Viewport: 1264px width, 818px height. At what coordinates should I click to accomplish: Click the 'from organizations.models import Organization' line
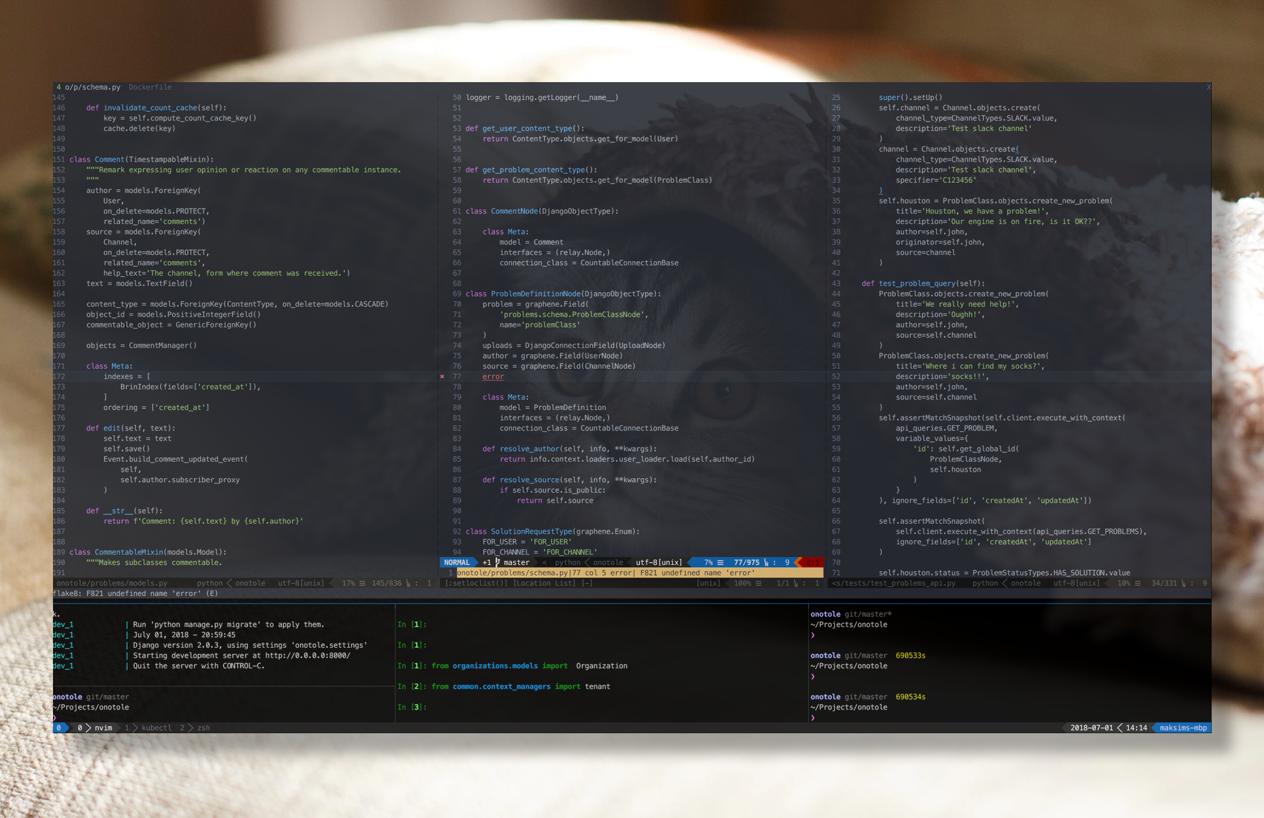coord(529,666)
